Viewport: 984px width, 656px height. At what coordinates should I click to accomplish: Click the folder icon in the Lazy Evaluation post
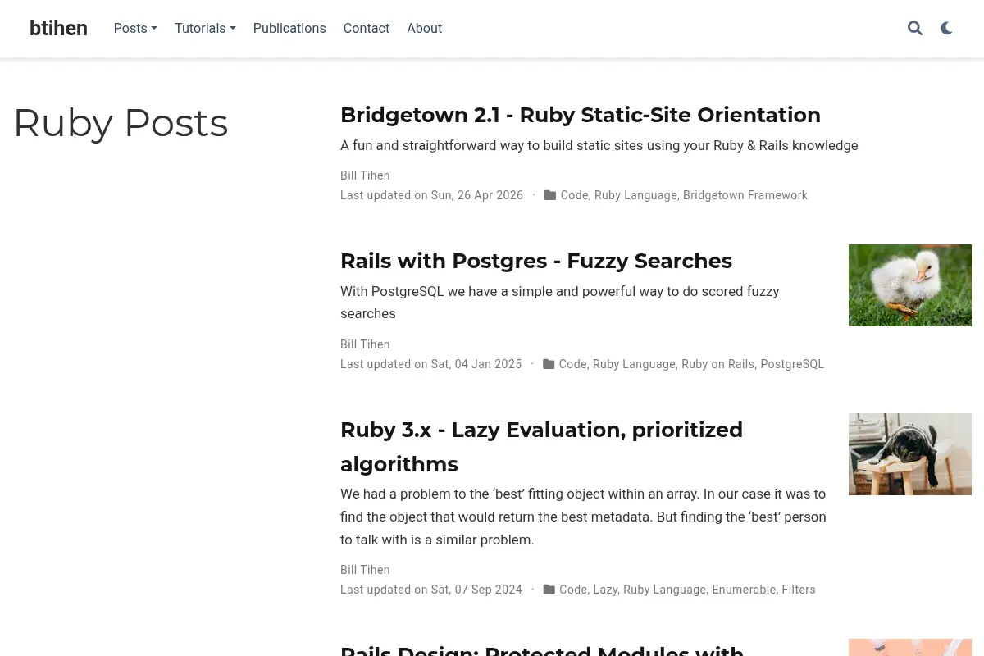click(x=549, y=590)
